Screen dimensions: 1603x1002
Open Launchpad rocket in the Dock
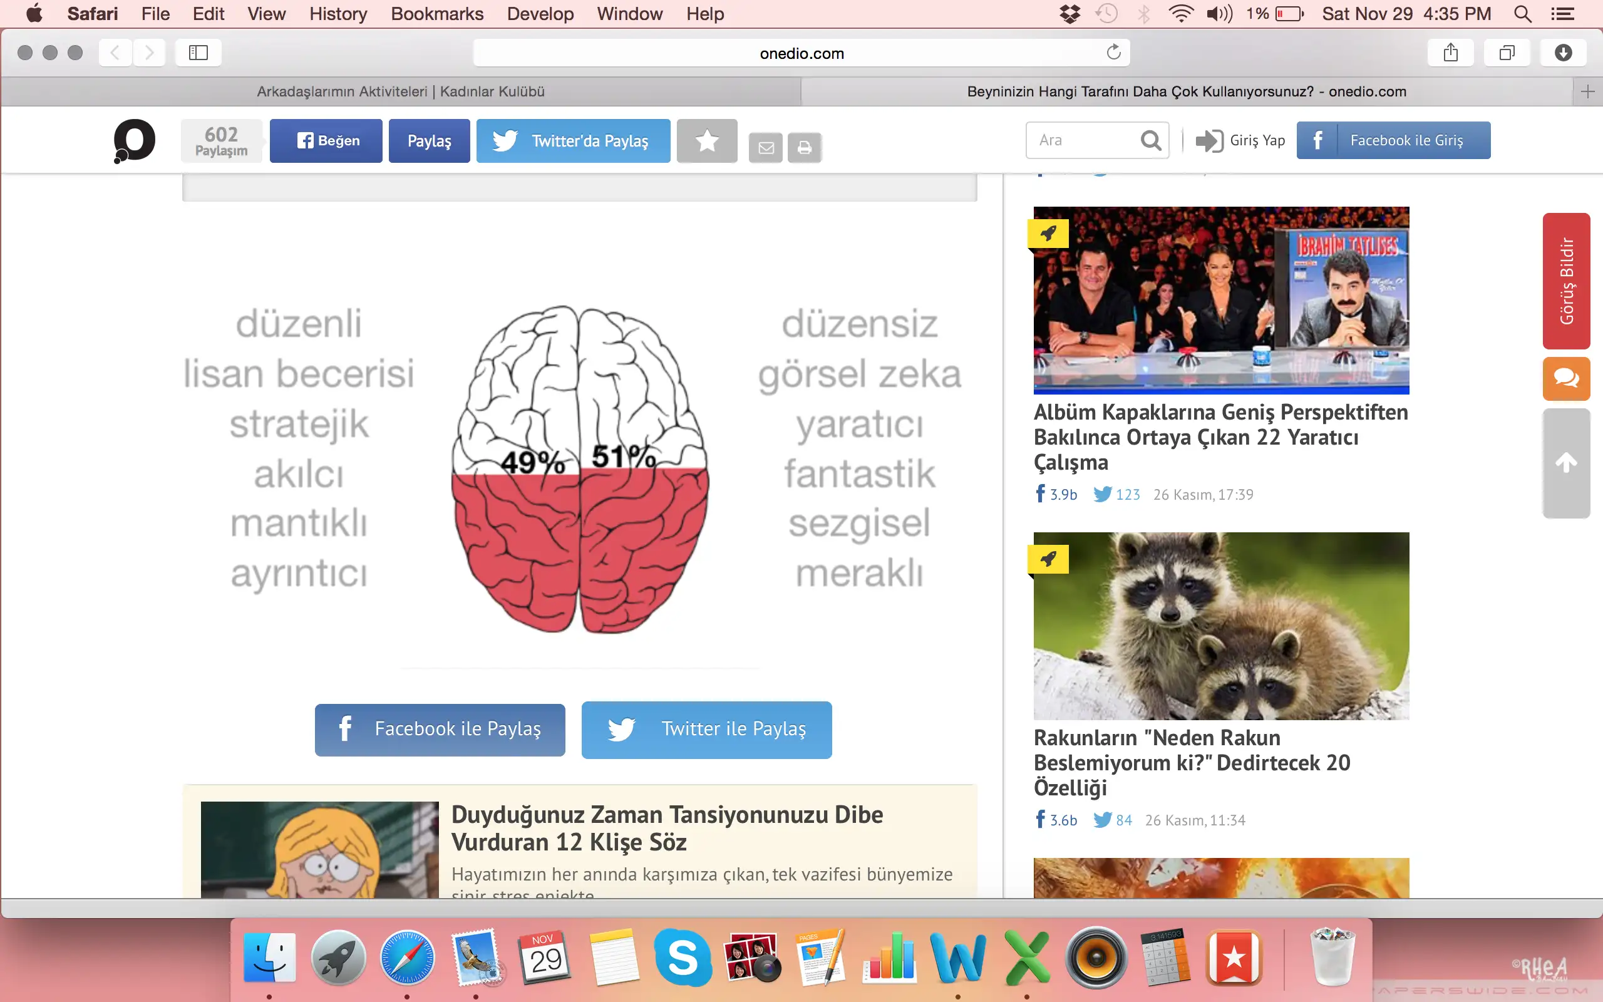pos(338,958)
